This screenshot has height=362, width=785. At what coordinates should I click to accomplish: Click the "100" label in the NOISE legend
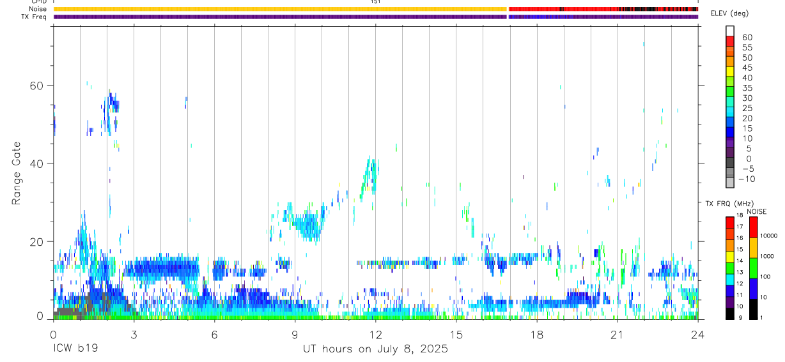coord(765,276)
